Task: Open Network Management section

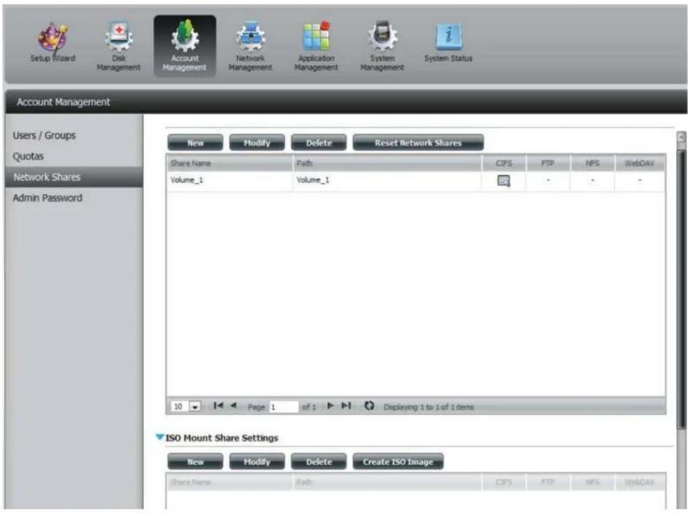Action: click(x=250, y=47)
